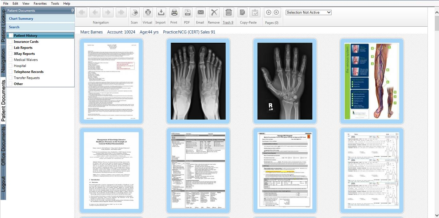Screen dimensions: 439x218
Task: Pin the Patient Documents panel
Action: tap(72, 10)
